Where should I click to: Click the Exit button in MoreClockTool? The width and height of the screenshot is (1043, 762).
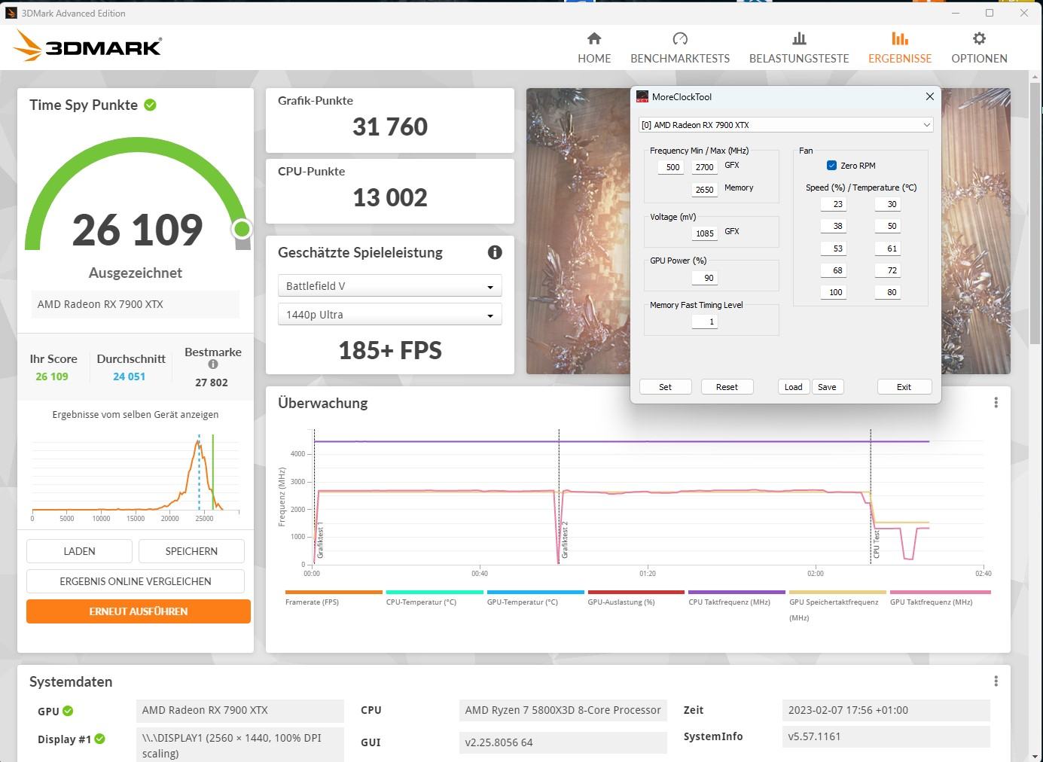(x=904, y=387)
